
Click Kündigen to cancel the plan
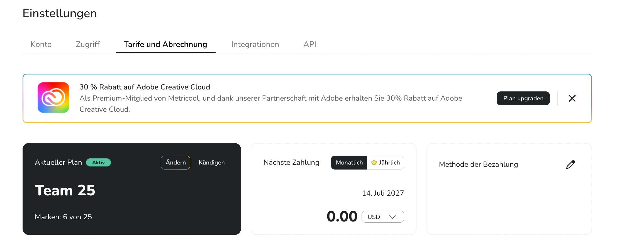(x=211, y=163)
